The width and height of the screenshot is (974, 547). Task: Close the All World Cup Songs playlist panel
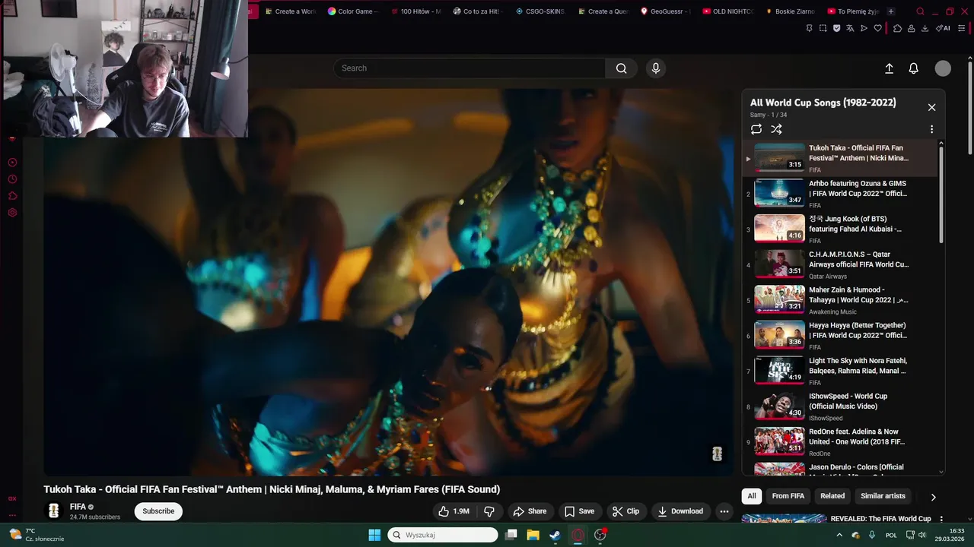(931, 108)
